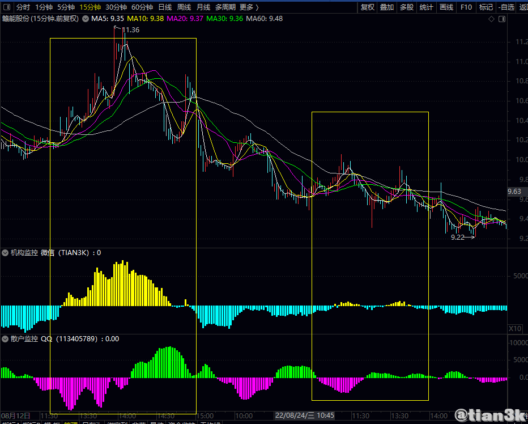
Task: Open the 多周期 multi-period view
Action: click(x=225, y=7)
